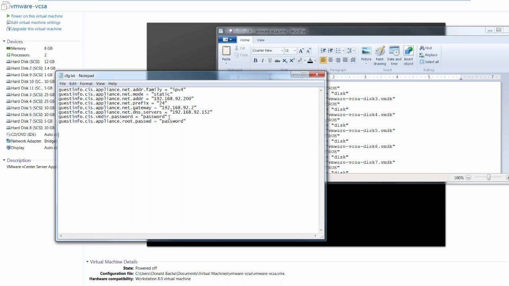Switch to WordPad View tab
The image size is (509, 286).
tap(260, 40)
